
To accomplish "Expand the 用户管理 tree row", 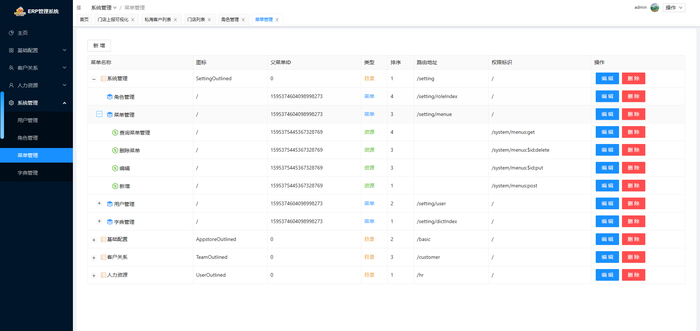I will (x=99, y=203).
